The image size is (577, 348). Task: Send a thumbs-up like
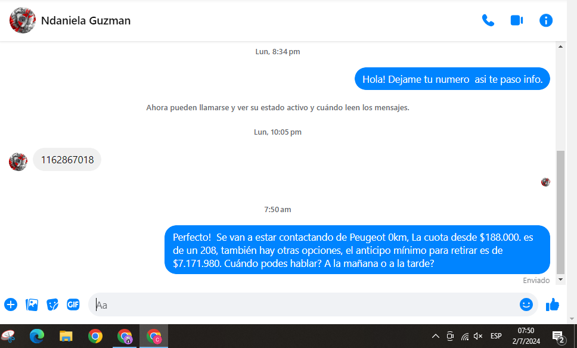pyautogui.click(x=553, y=304)
